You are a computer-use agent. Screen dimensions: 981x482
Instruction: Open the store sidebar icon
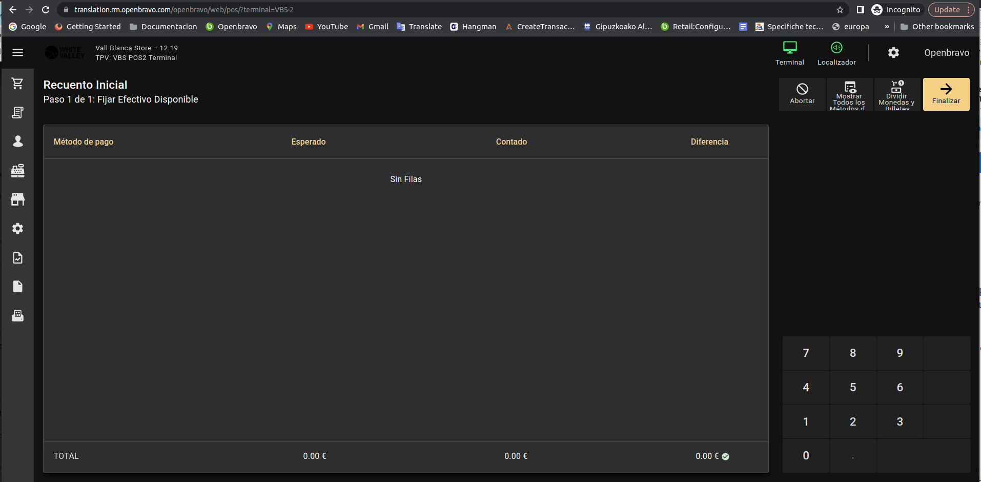click(x=17, y=199)
